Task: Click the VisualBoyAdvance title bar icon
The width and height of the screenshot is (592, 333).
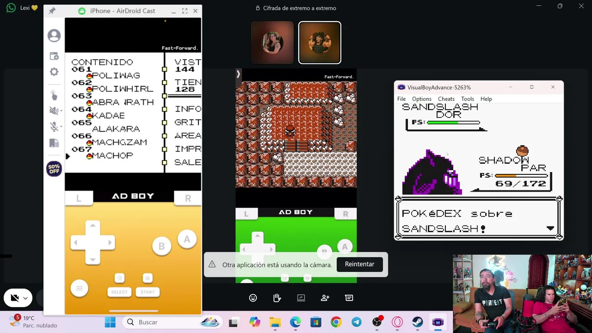Action: coord(401,87)
